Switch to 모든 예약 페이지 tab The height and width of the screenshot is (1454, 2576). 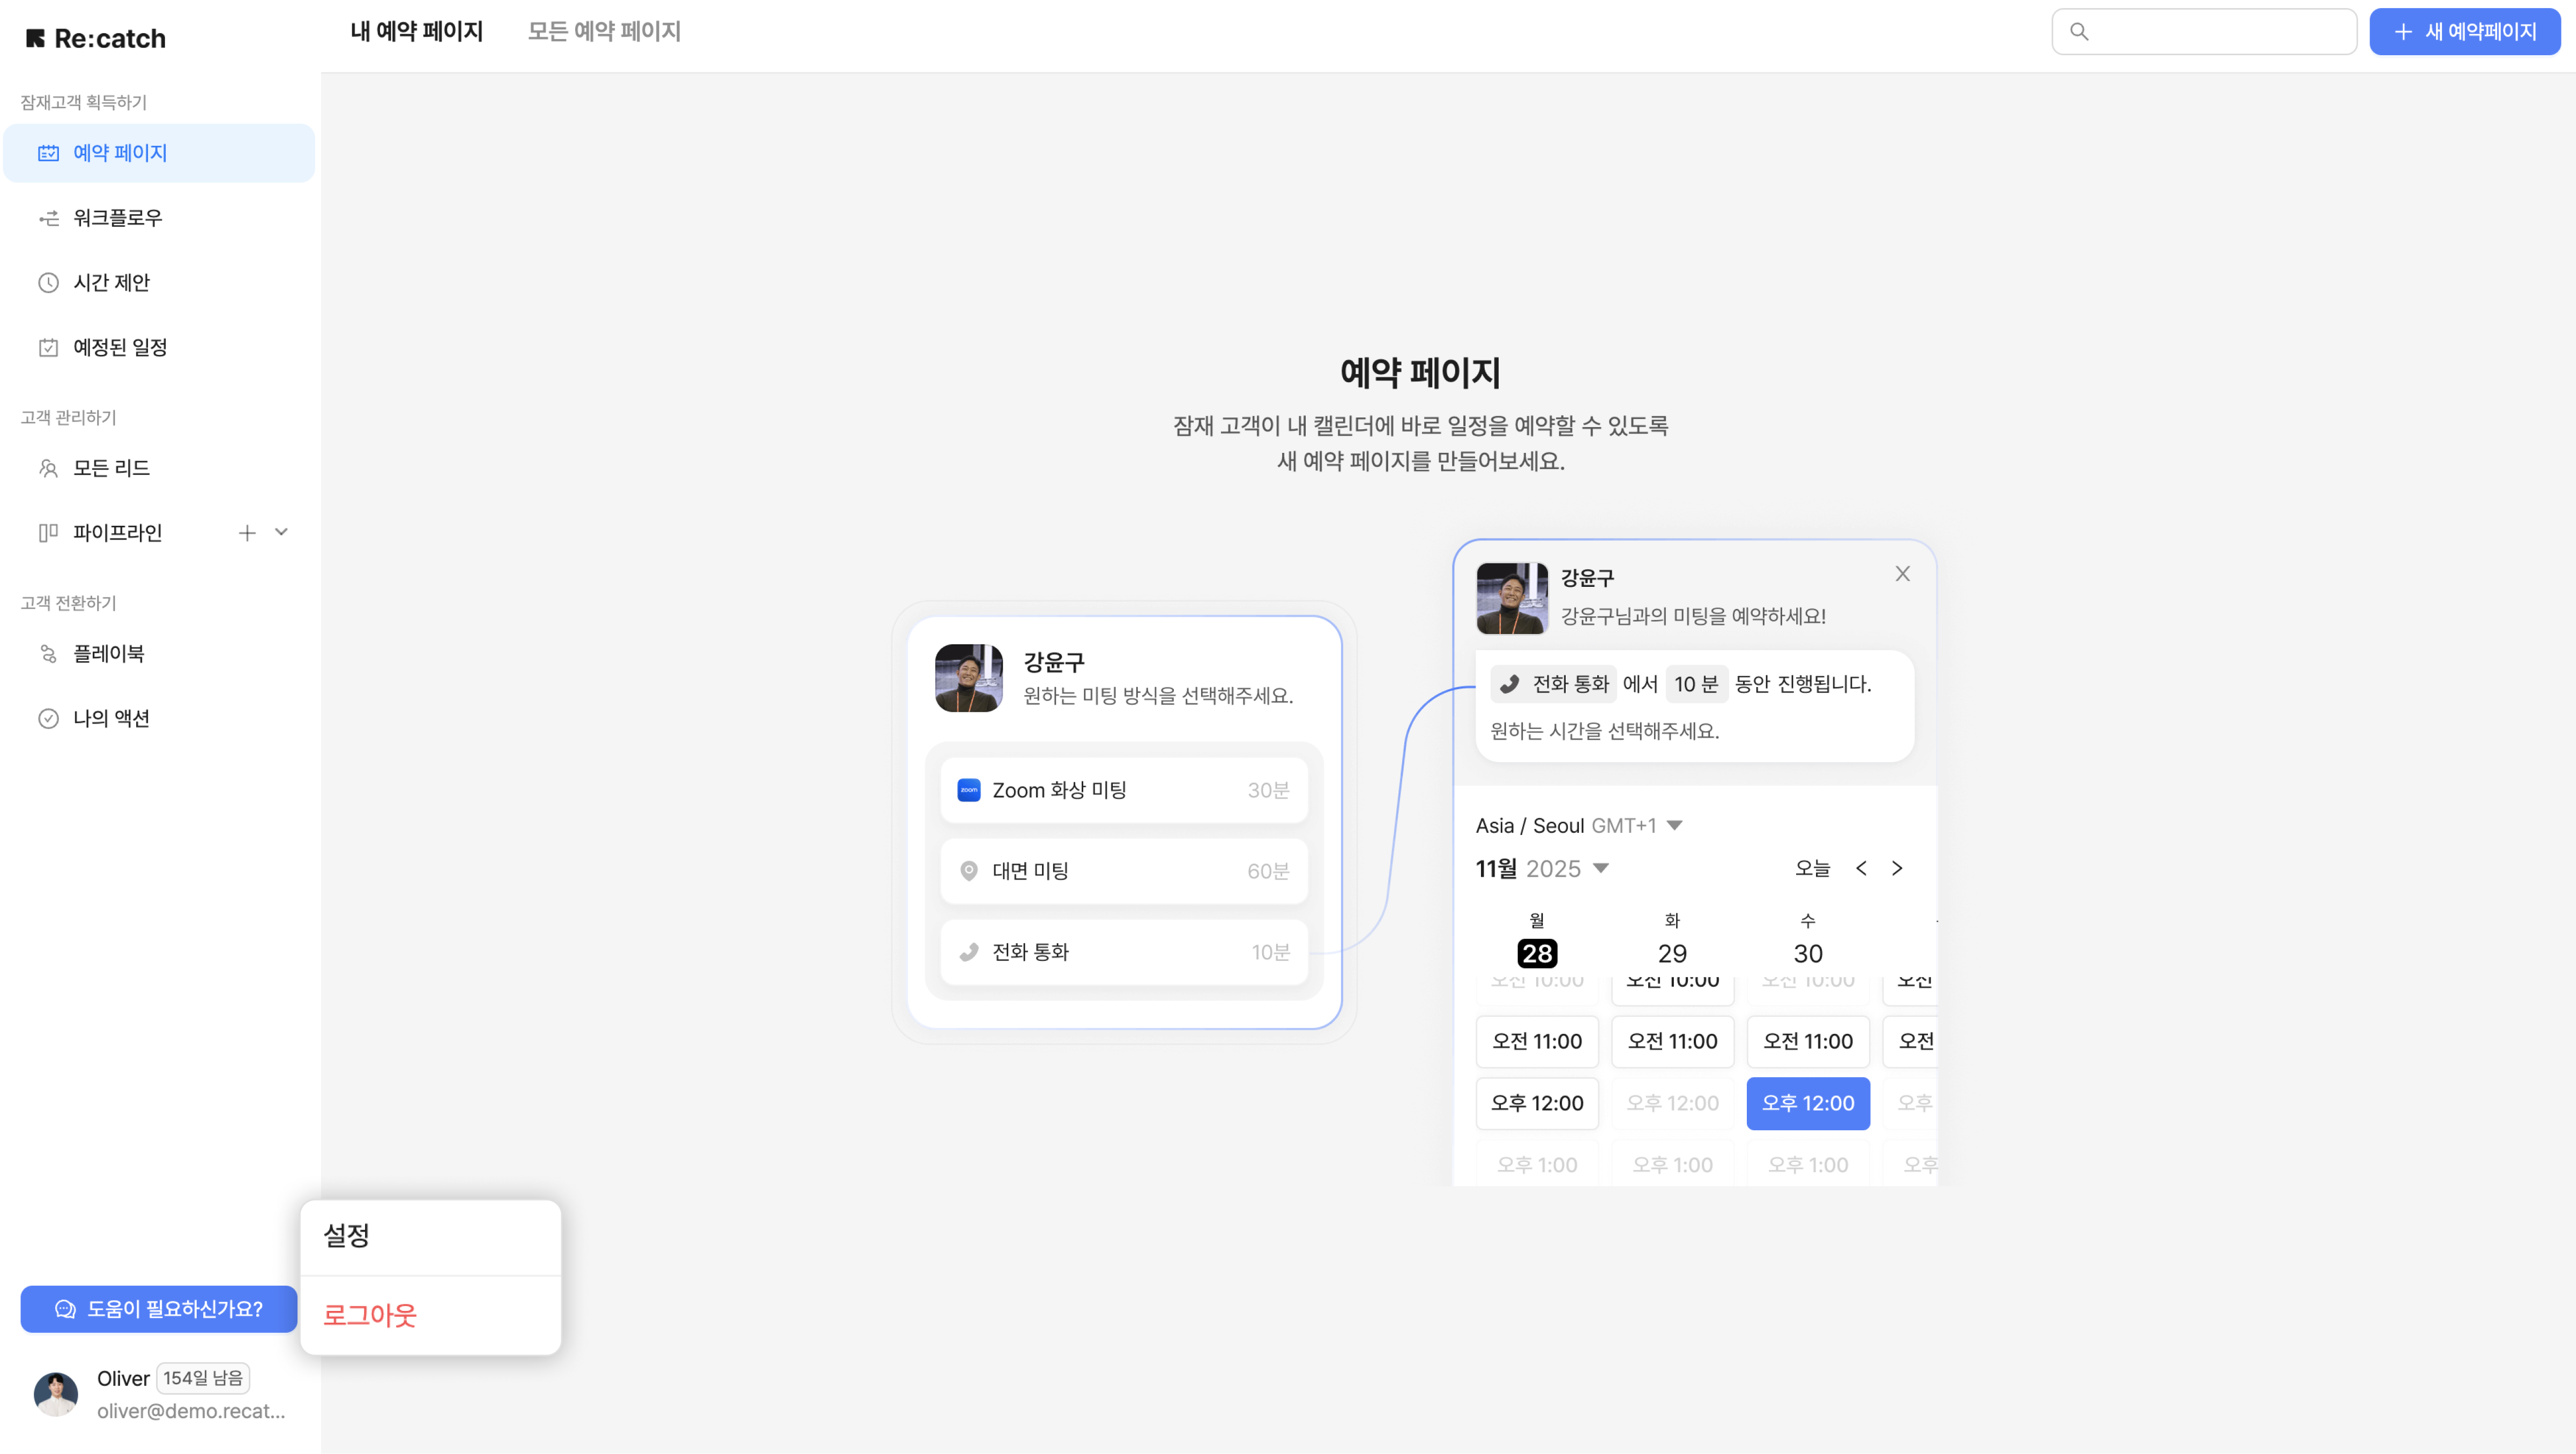[604, 31]
